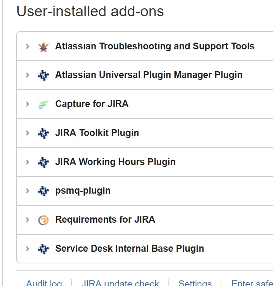Click the JIRA Toolkit Plugin puzzle icon
The height and width of the screenshot is (286, 273).
pyautogui.click(x=43, y=133)
